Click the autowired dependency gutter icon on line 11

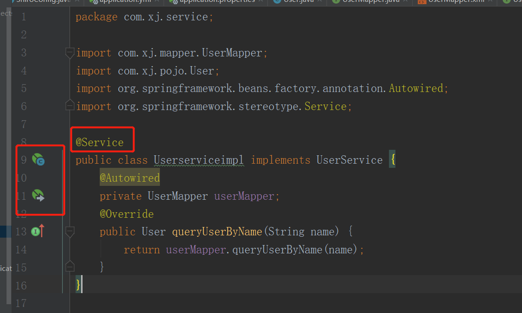pyautogui.click(x=38, y=196)
